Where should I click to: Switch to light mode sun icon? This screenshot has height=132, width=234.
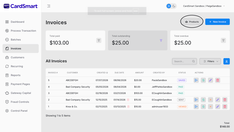pos(169,6)
